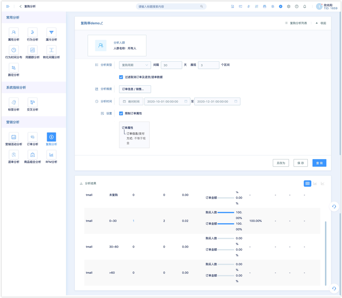The width and height of the screenshot is (342, 298).
Task: Click the 购买人数 progress bar in 30~60 row
Action: point(226,238)
